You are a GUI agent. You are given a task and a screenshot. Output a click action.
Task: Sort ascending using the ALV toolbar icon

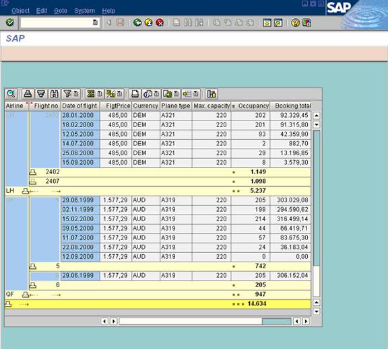pyautogui.click(x=28, y=94)
